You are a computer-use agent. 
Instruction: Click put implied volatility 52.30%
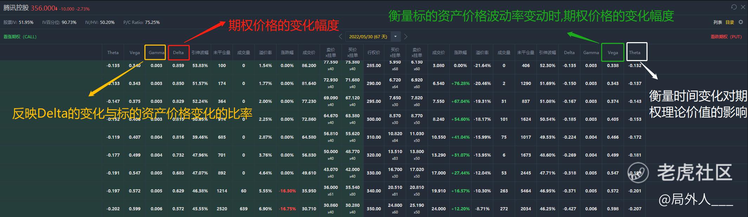[x=547, y=66]
